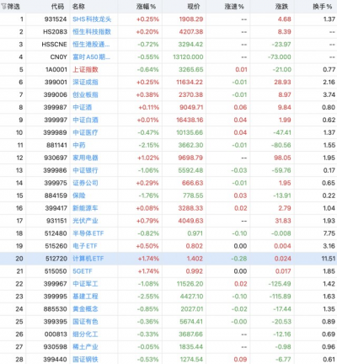
Task: Click change percentage -2.55% cell
Action: pos(148,297)
